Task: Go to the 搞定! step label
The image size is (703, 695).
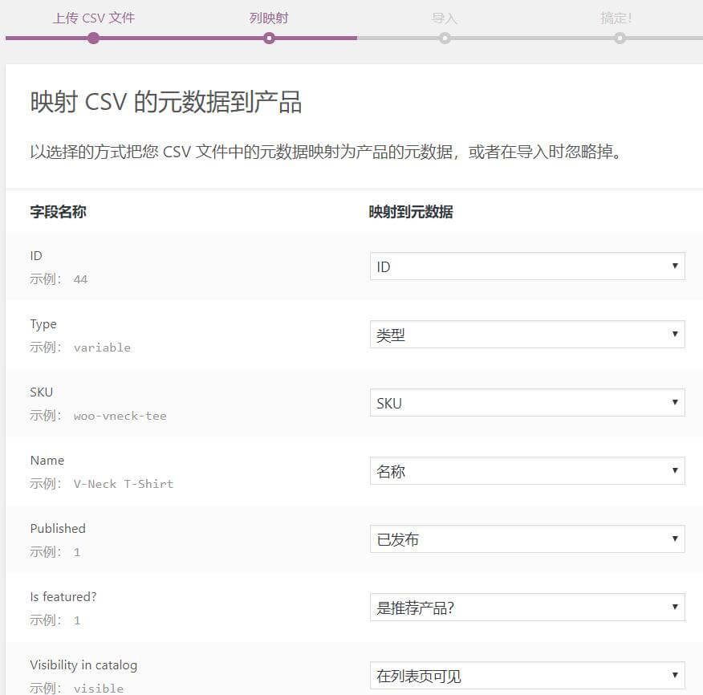Action: click(616, 18)
